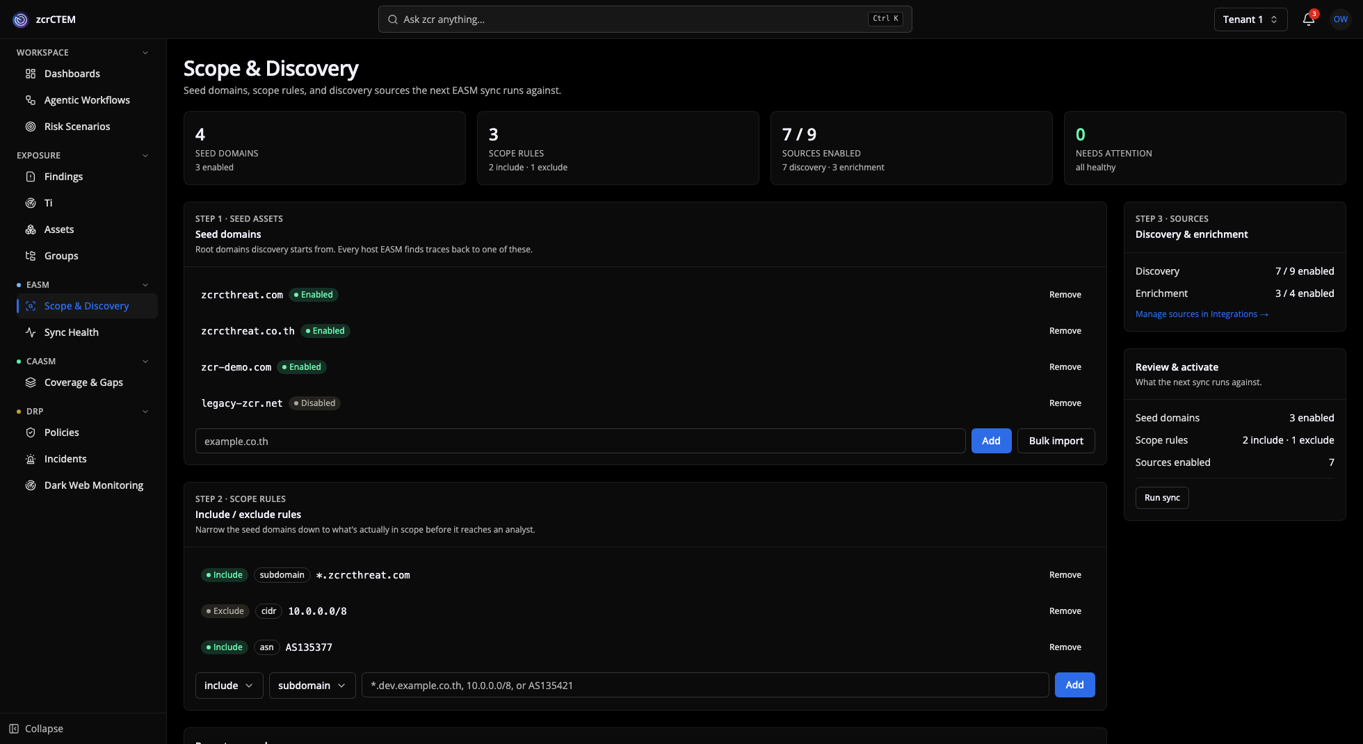This screenshot has height=744, width=1363.
Task: Open Scope & Discovery in sidebar
Action: (87, 306)
